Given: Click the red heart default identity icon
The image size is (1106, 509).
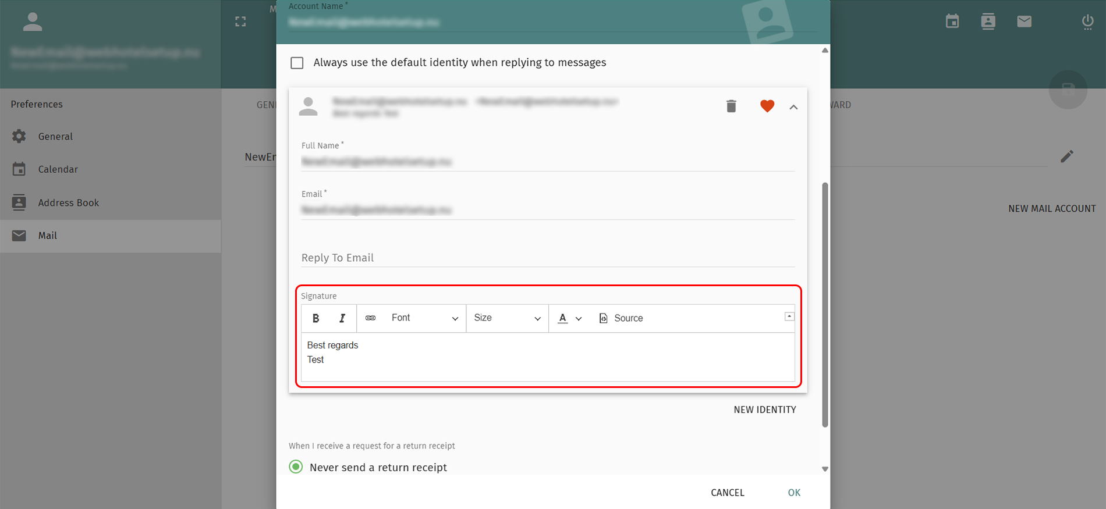Looking at the screenshot, I should (767, 106).
